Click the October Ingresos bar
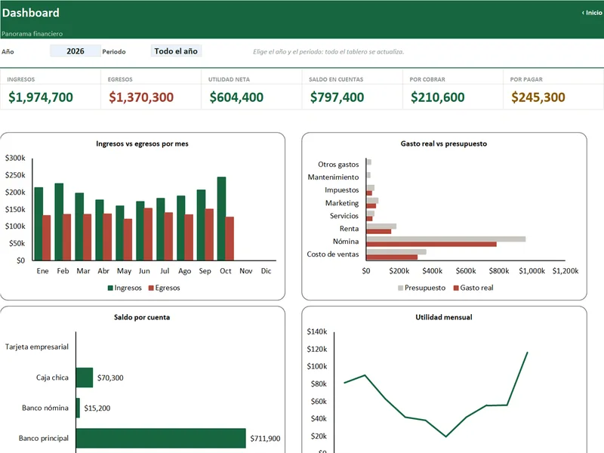Image resolution: width=604 pixels, height=453 pixels. tap(221, 218)
